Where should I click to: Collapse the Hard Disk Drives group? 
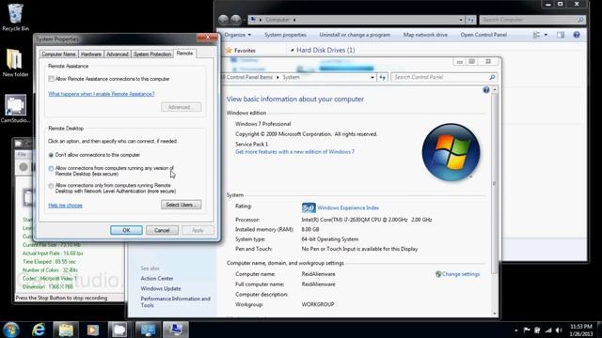293,50
